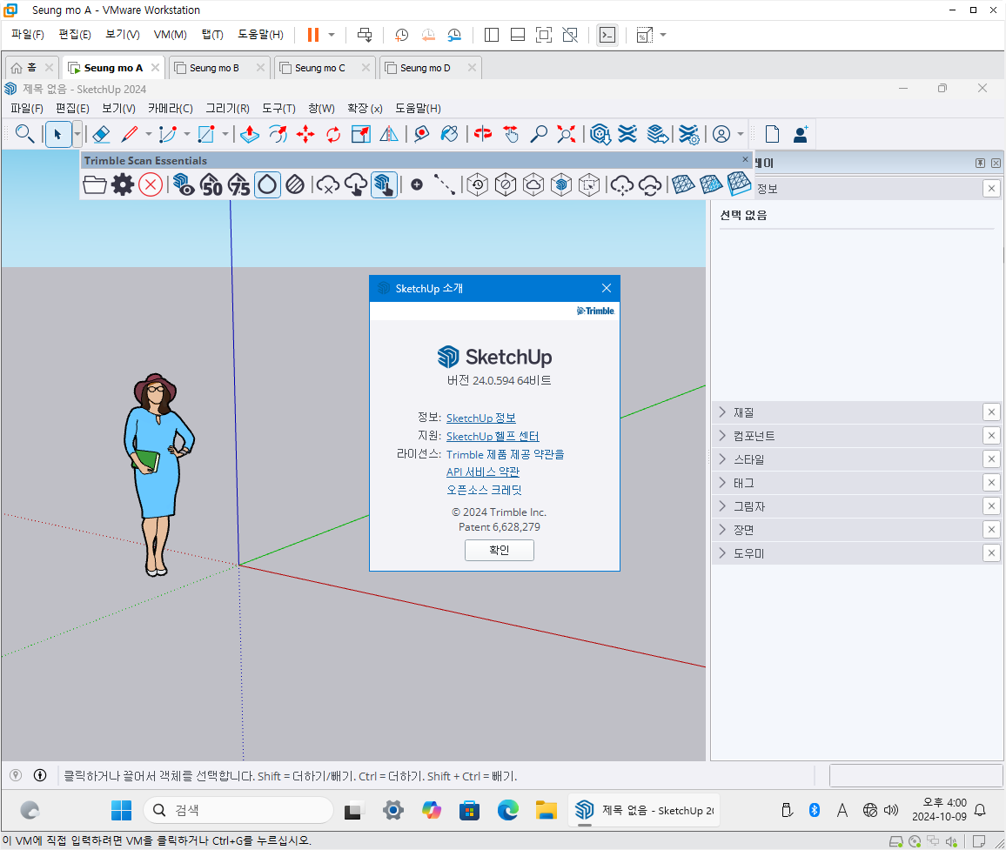Activate the Arc drawing tool

pos(167,134)
